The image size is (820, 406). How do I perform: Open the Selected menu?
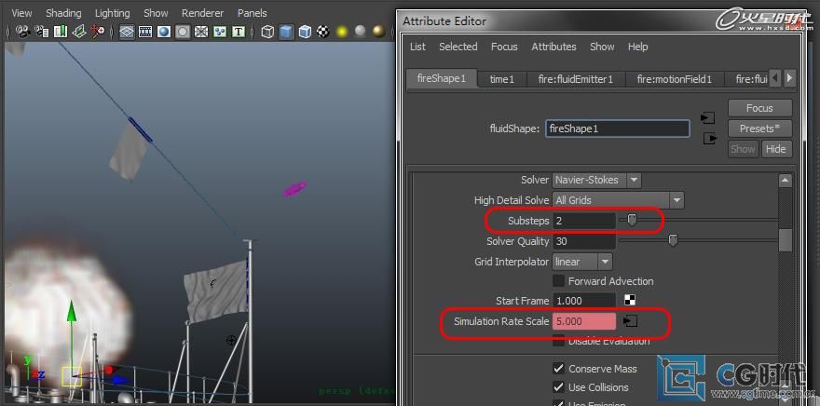coord(458,47)
